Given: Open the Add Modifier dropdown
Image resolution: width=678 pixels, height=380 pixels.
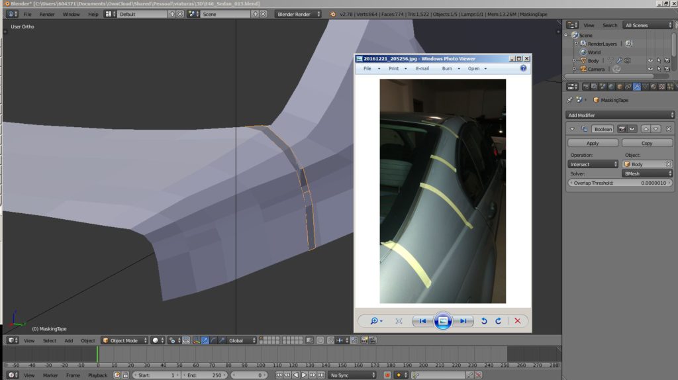Looking at the screenshot, I should coord(620,115).
